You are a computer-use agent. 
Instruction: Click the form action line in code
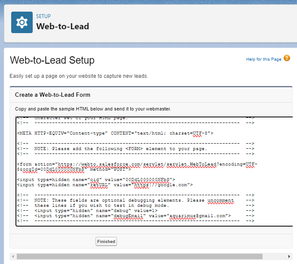(x=137, y=167)
